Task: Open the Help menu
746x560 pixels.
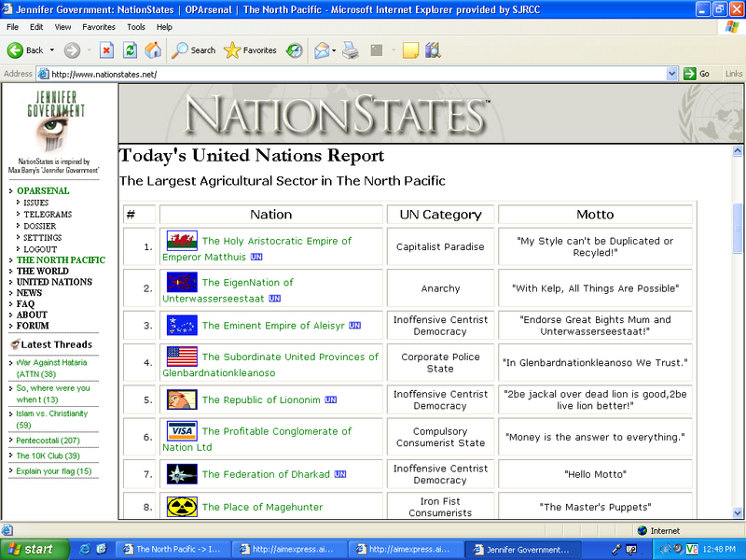Action: 164,27
